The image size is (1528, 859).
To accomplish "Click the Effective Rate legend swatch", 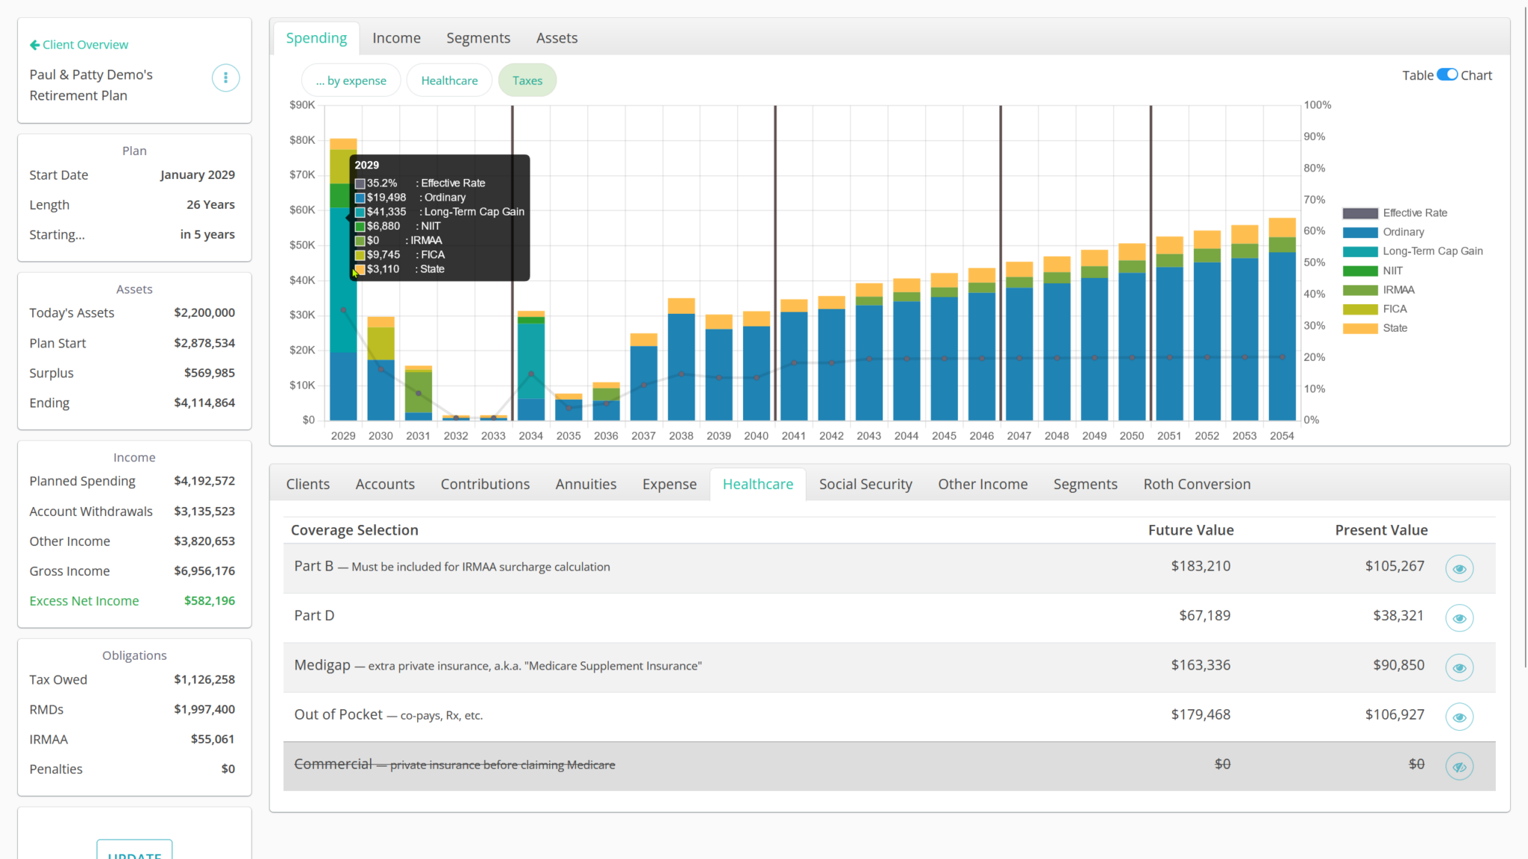I will pos(1359,213).
